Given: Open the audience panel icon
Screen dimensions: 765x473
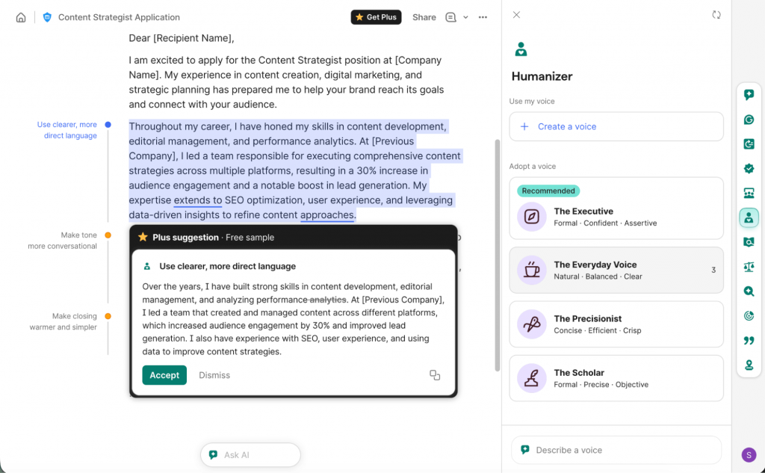Looking at the screenshot, I should click(x=749, y=193).
